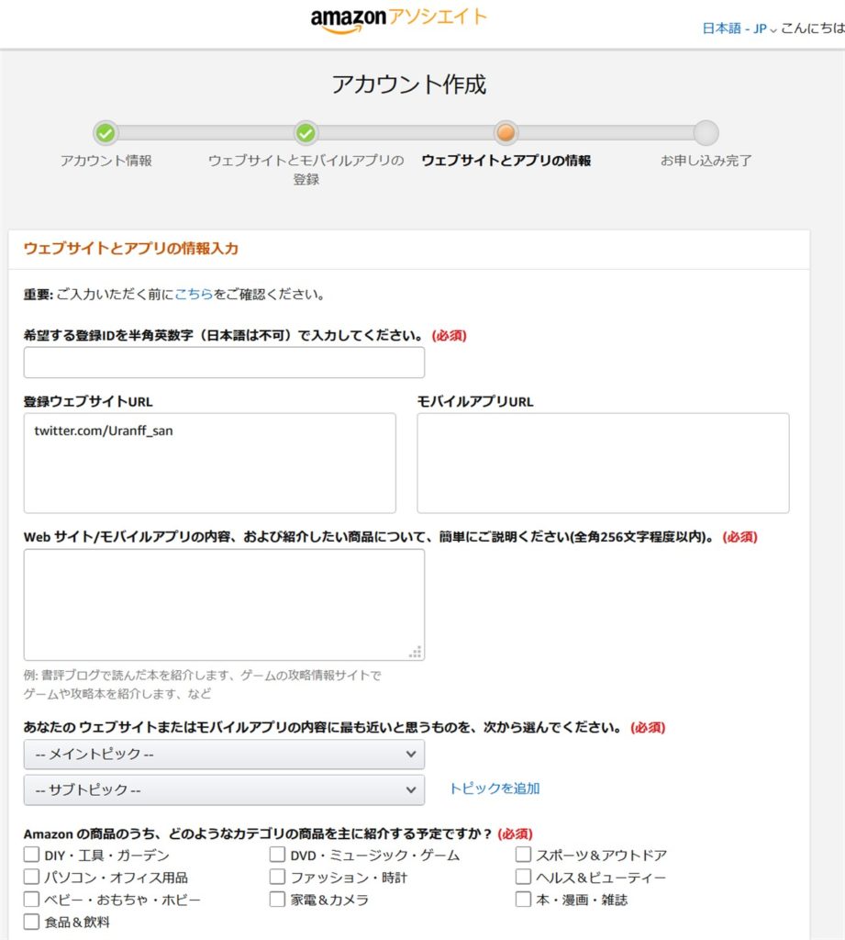The width and height of the screenshot is (845, 940).
Task: Click the アカウント作成 page heading
Action: [408, 84]
